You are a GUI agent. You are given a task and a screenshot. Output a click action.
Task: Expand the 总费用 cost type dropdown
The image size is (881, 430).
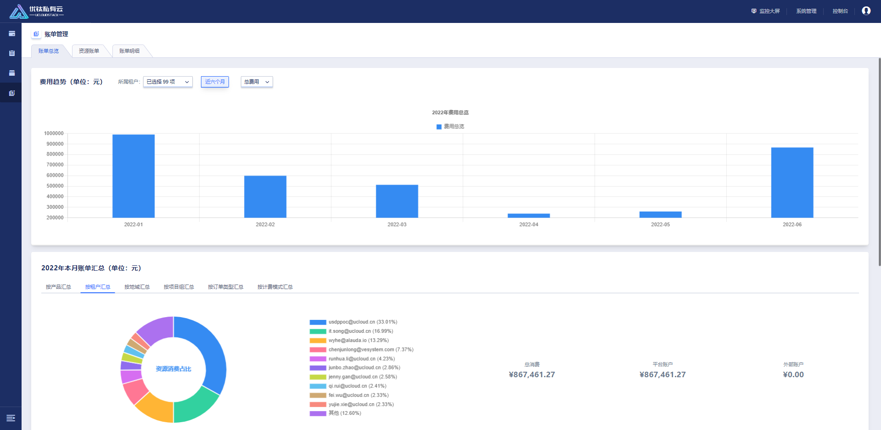click(x=256, y=82)
